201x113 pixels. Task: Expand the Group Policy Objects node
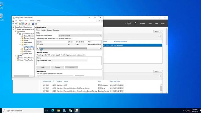click(20, 49)
